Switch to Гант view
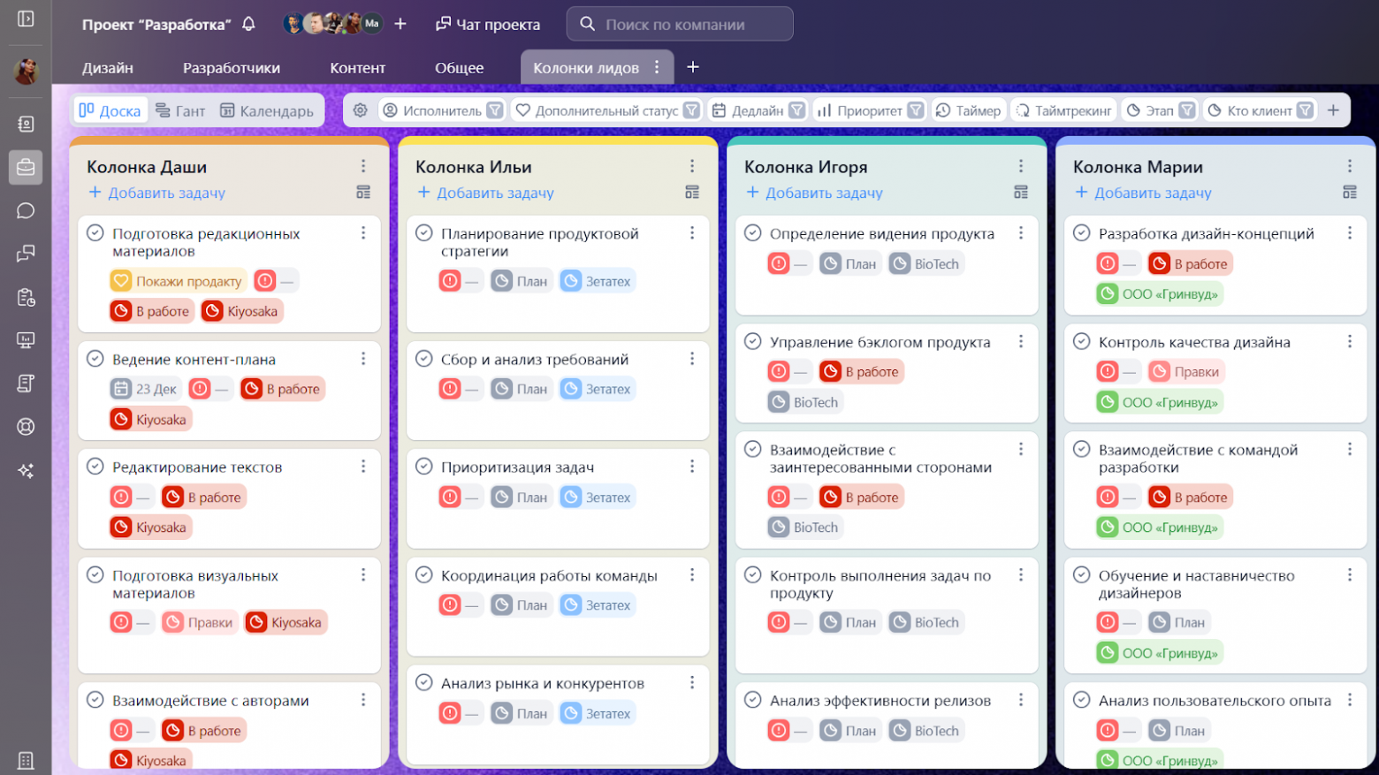Viewport: 1379px width, 775px height. pyautogui.click(x=180, y=110)
